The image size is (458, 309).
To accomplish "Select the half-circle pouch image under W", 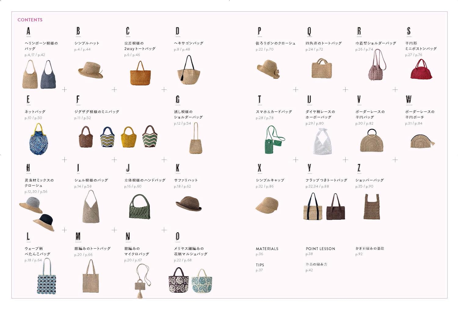I will coord(422,142).
